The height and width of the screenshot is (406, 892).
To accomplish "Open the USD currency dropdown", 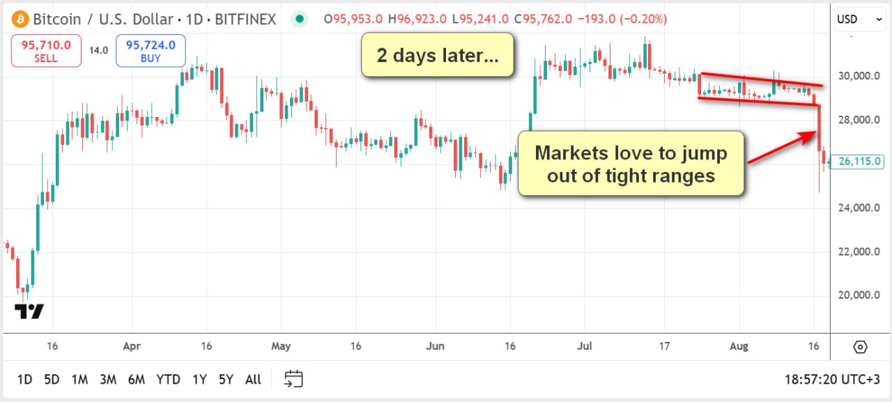I will coord(860,19).
